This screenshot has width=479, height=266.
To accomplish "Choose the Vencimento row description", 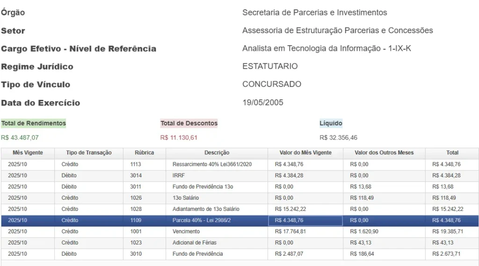I will [x=186, y=231].
